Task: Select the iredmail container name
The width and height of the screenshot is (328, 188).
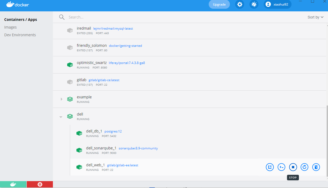Action: click(x=84, y=28)
